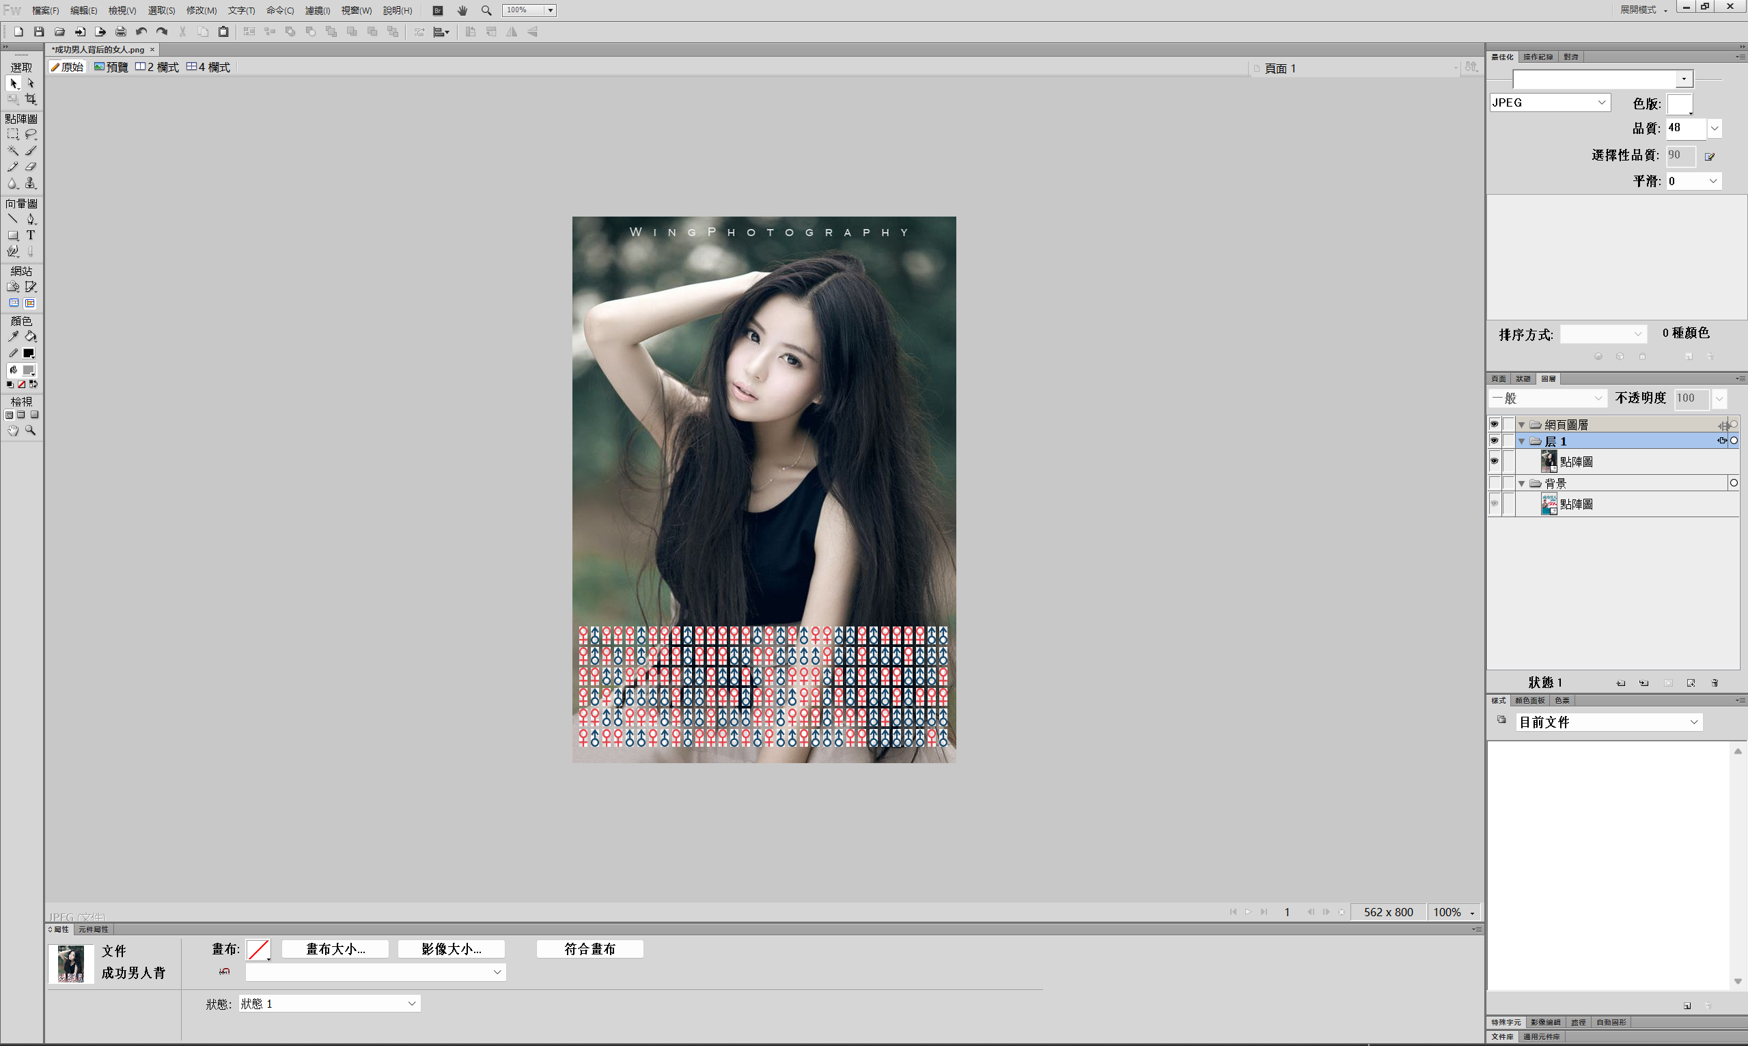Select the Rubber Stamp tool
This screenshot has width=1748, height=1046.
point(31,183)
